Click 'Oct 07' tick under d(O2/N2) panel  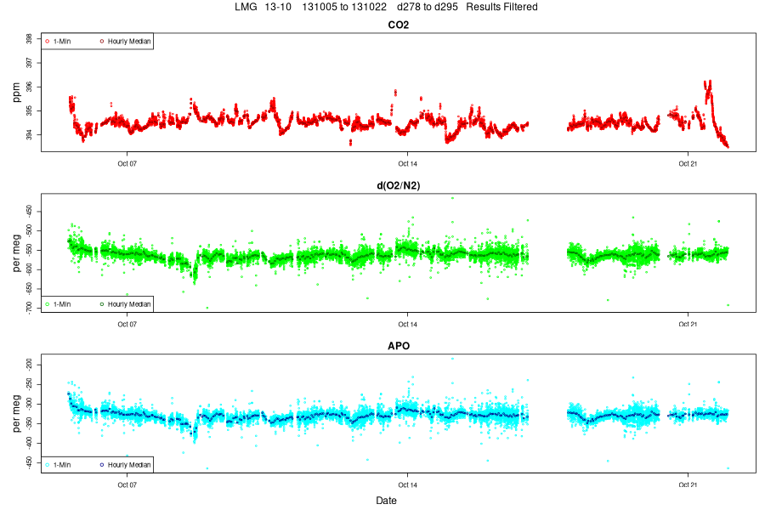[x=127, y=324]
